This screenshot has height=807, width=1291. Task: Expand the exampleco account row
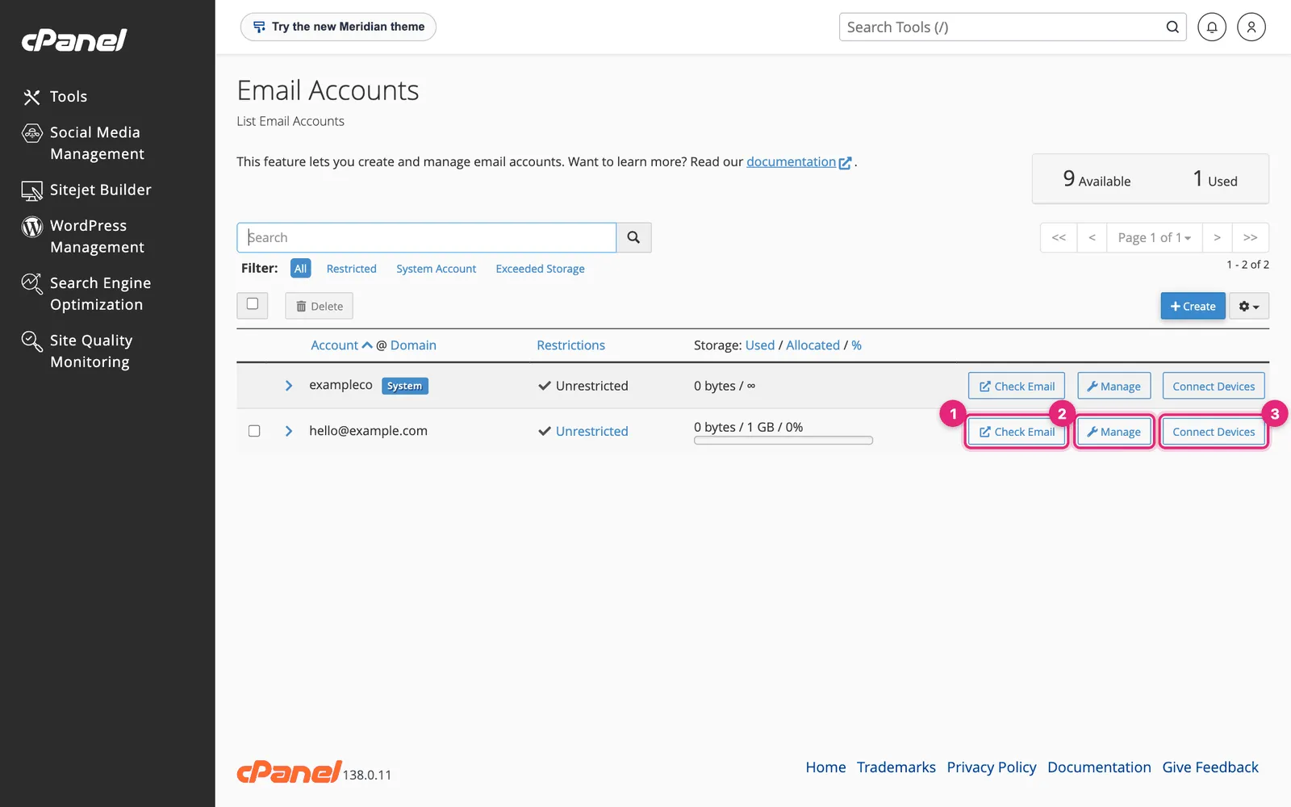coord(288,386)
